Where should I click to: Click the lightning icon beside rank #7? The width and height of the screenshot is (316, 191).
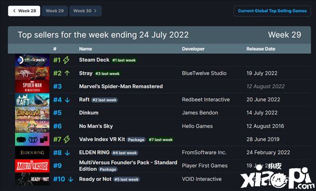[66, 139]
